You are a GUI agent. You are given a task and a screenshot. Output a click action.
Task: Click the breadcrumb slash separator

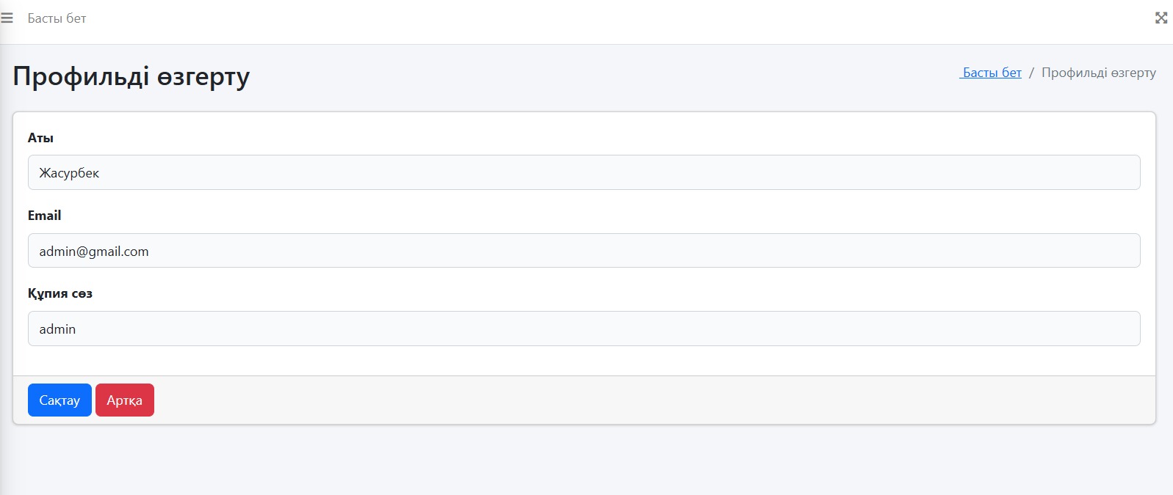coord(1031,73)
